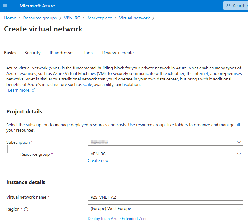Open the hamburger portal menu
Image resolution: width=248 pixels, height=222 pixels.
(x=5, y=6)
